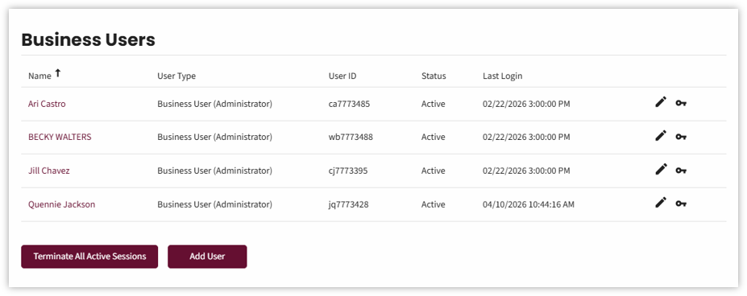
Task: Sort table by Status column
Action: click(x=434, y=76)
